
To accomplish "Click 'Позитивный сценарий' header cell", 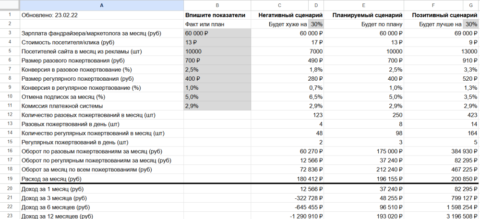I will tap(442, 15).
